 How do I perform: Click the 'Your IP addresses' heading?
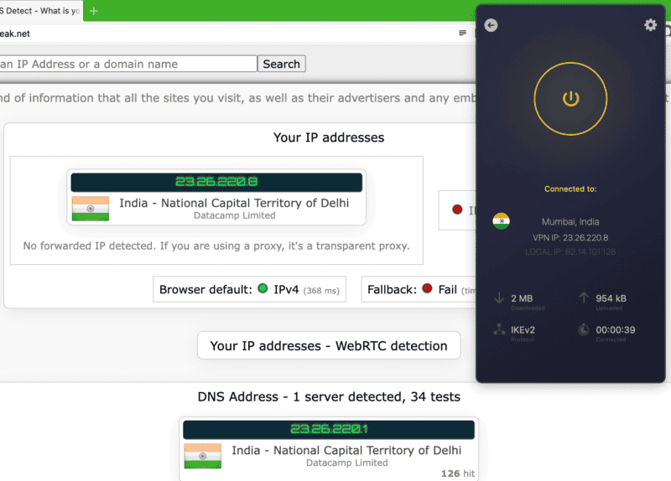(329, 137)
